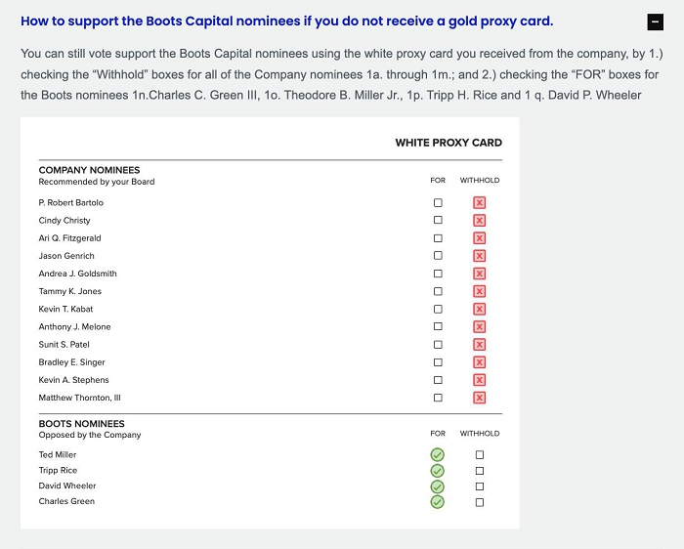684x549 pixels.
Task: Toggle FOR checkbox for Ari Q. Fitzgerald
Action: pyautogui.click(x=438, y=238)
